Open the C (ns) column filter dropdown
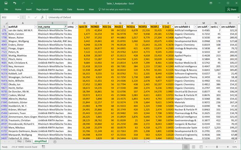 click(172, 27)
